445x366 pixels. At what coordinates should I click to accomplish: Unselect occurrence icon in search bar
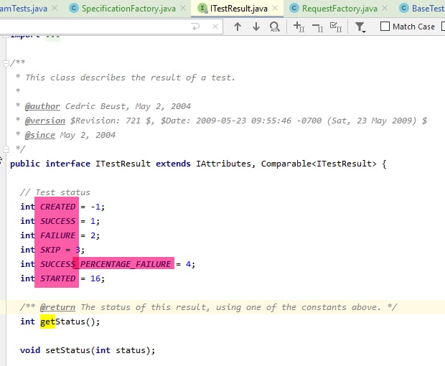(317, 27)
